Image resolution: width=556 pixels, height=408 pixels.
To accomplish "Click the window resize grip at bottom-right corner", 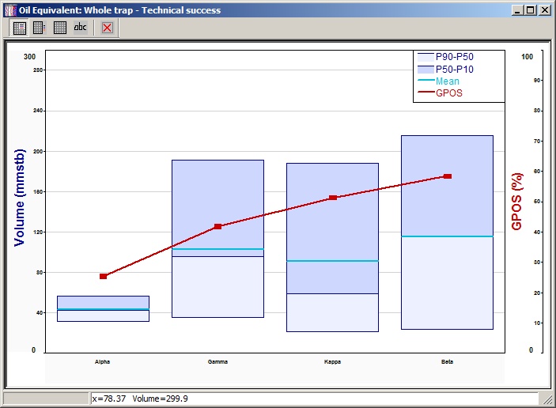I will pos(546,399).
